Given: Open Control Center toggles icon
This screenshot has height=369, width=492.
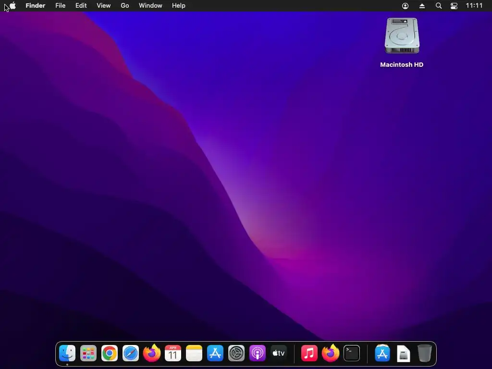Looking at the screenshot, I should pyautogui.click(x=454, y=6).
